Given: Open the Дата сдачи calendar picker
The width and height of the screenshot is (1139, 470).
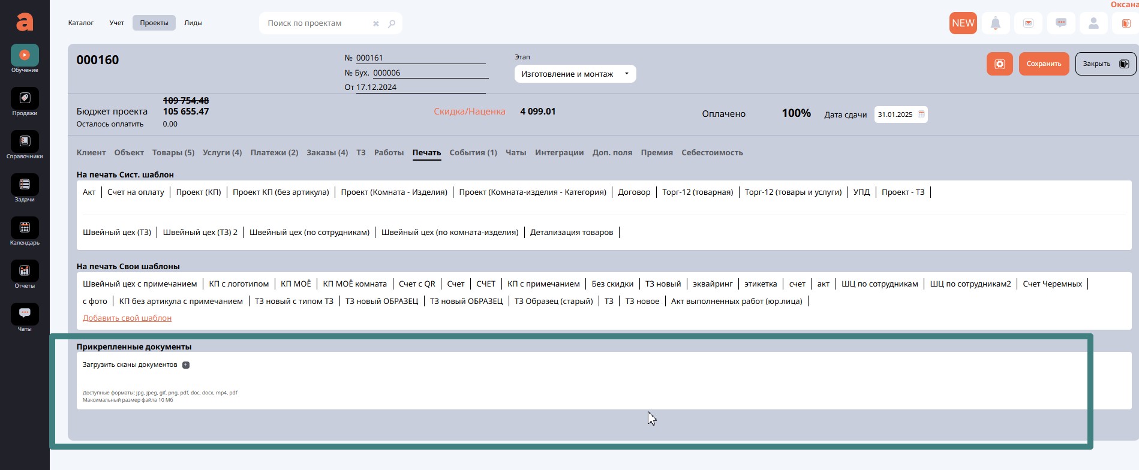Looking at the screenshot, I should (921, 115).
